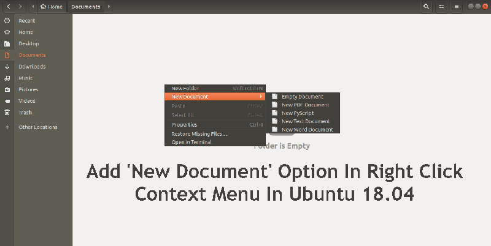Open the search magnifier icon
This screenshot has width=491, height=246.
click(426, 6)
